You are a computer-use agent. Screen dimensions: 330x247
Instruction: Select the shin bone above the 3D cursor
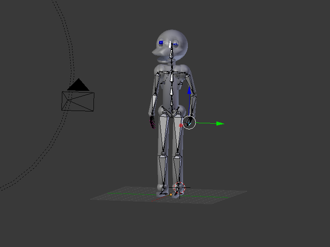(x=178, y=168)
